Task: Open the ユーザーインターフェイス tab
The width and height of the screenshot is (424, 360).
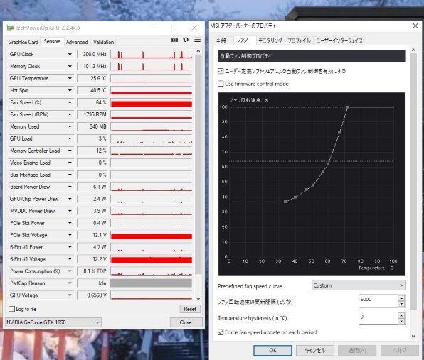Action: (339, 40)
